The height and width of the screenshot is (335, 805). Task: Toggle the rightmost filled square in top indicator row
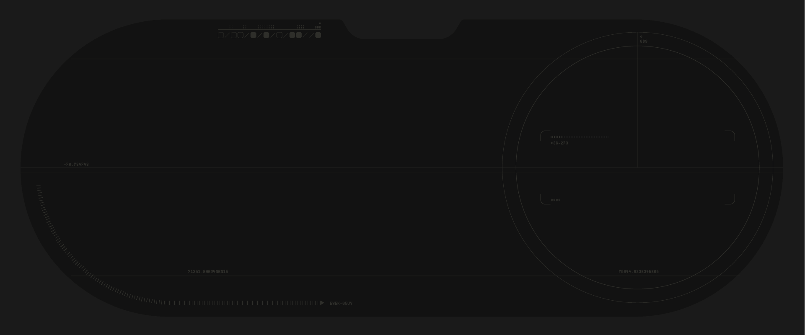pyautogui.click(x=318, y=35)
